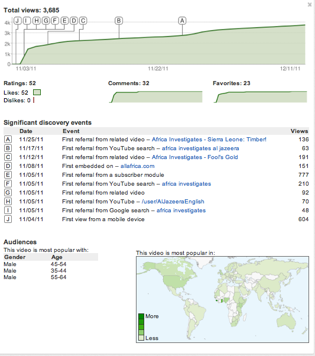Click chart marker I on the views graph

point(27,21)
